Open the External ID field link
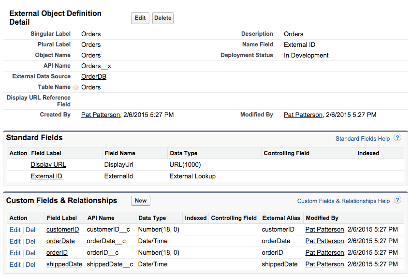The height and width of the screenshot is (277, 411). click(x=46, y=176)
